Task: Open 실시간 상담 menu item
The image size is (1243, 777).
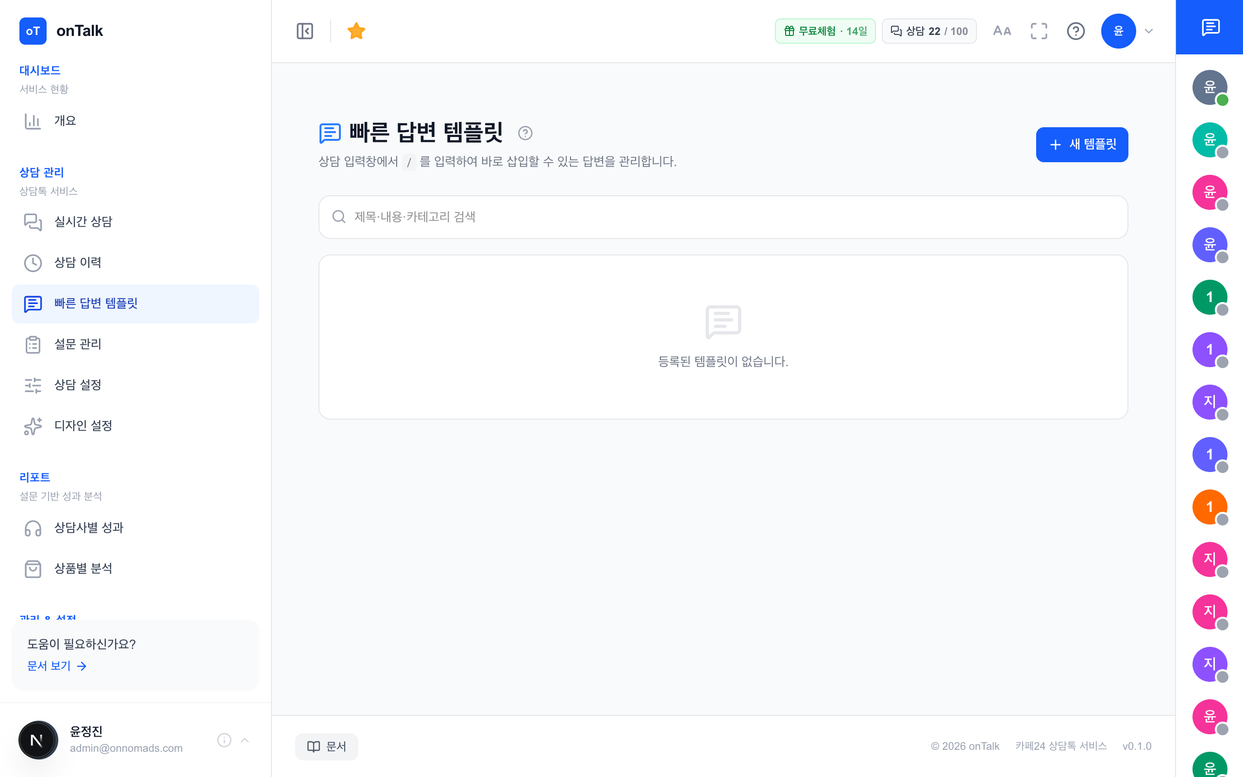Action: tap(135, 222)
